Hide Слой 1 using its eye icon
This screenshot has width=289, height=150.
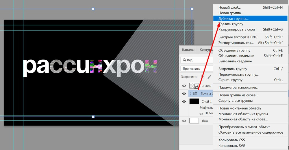184,102
